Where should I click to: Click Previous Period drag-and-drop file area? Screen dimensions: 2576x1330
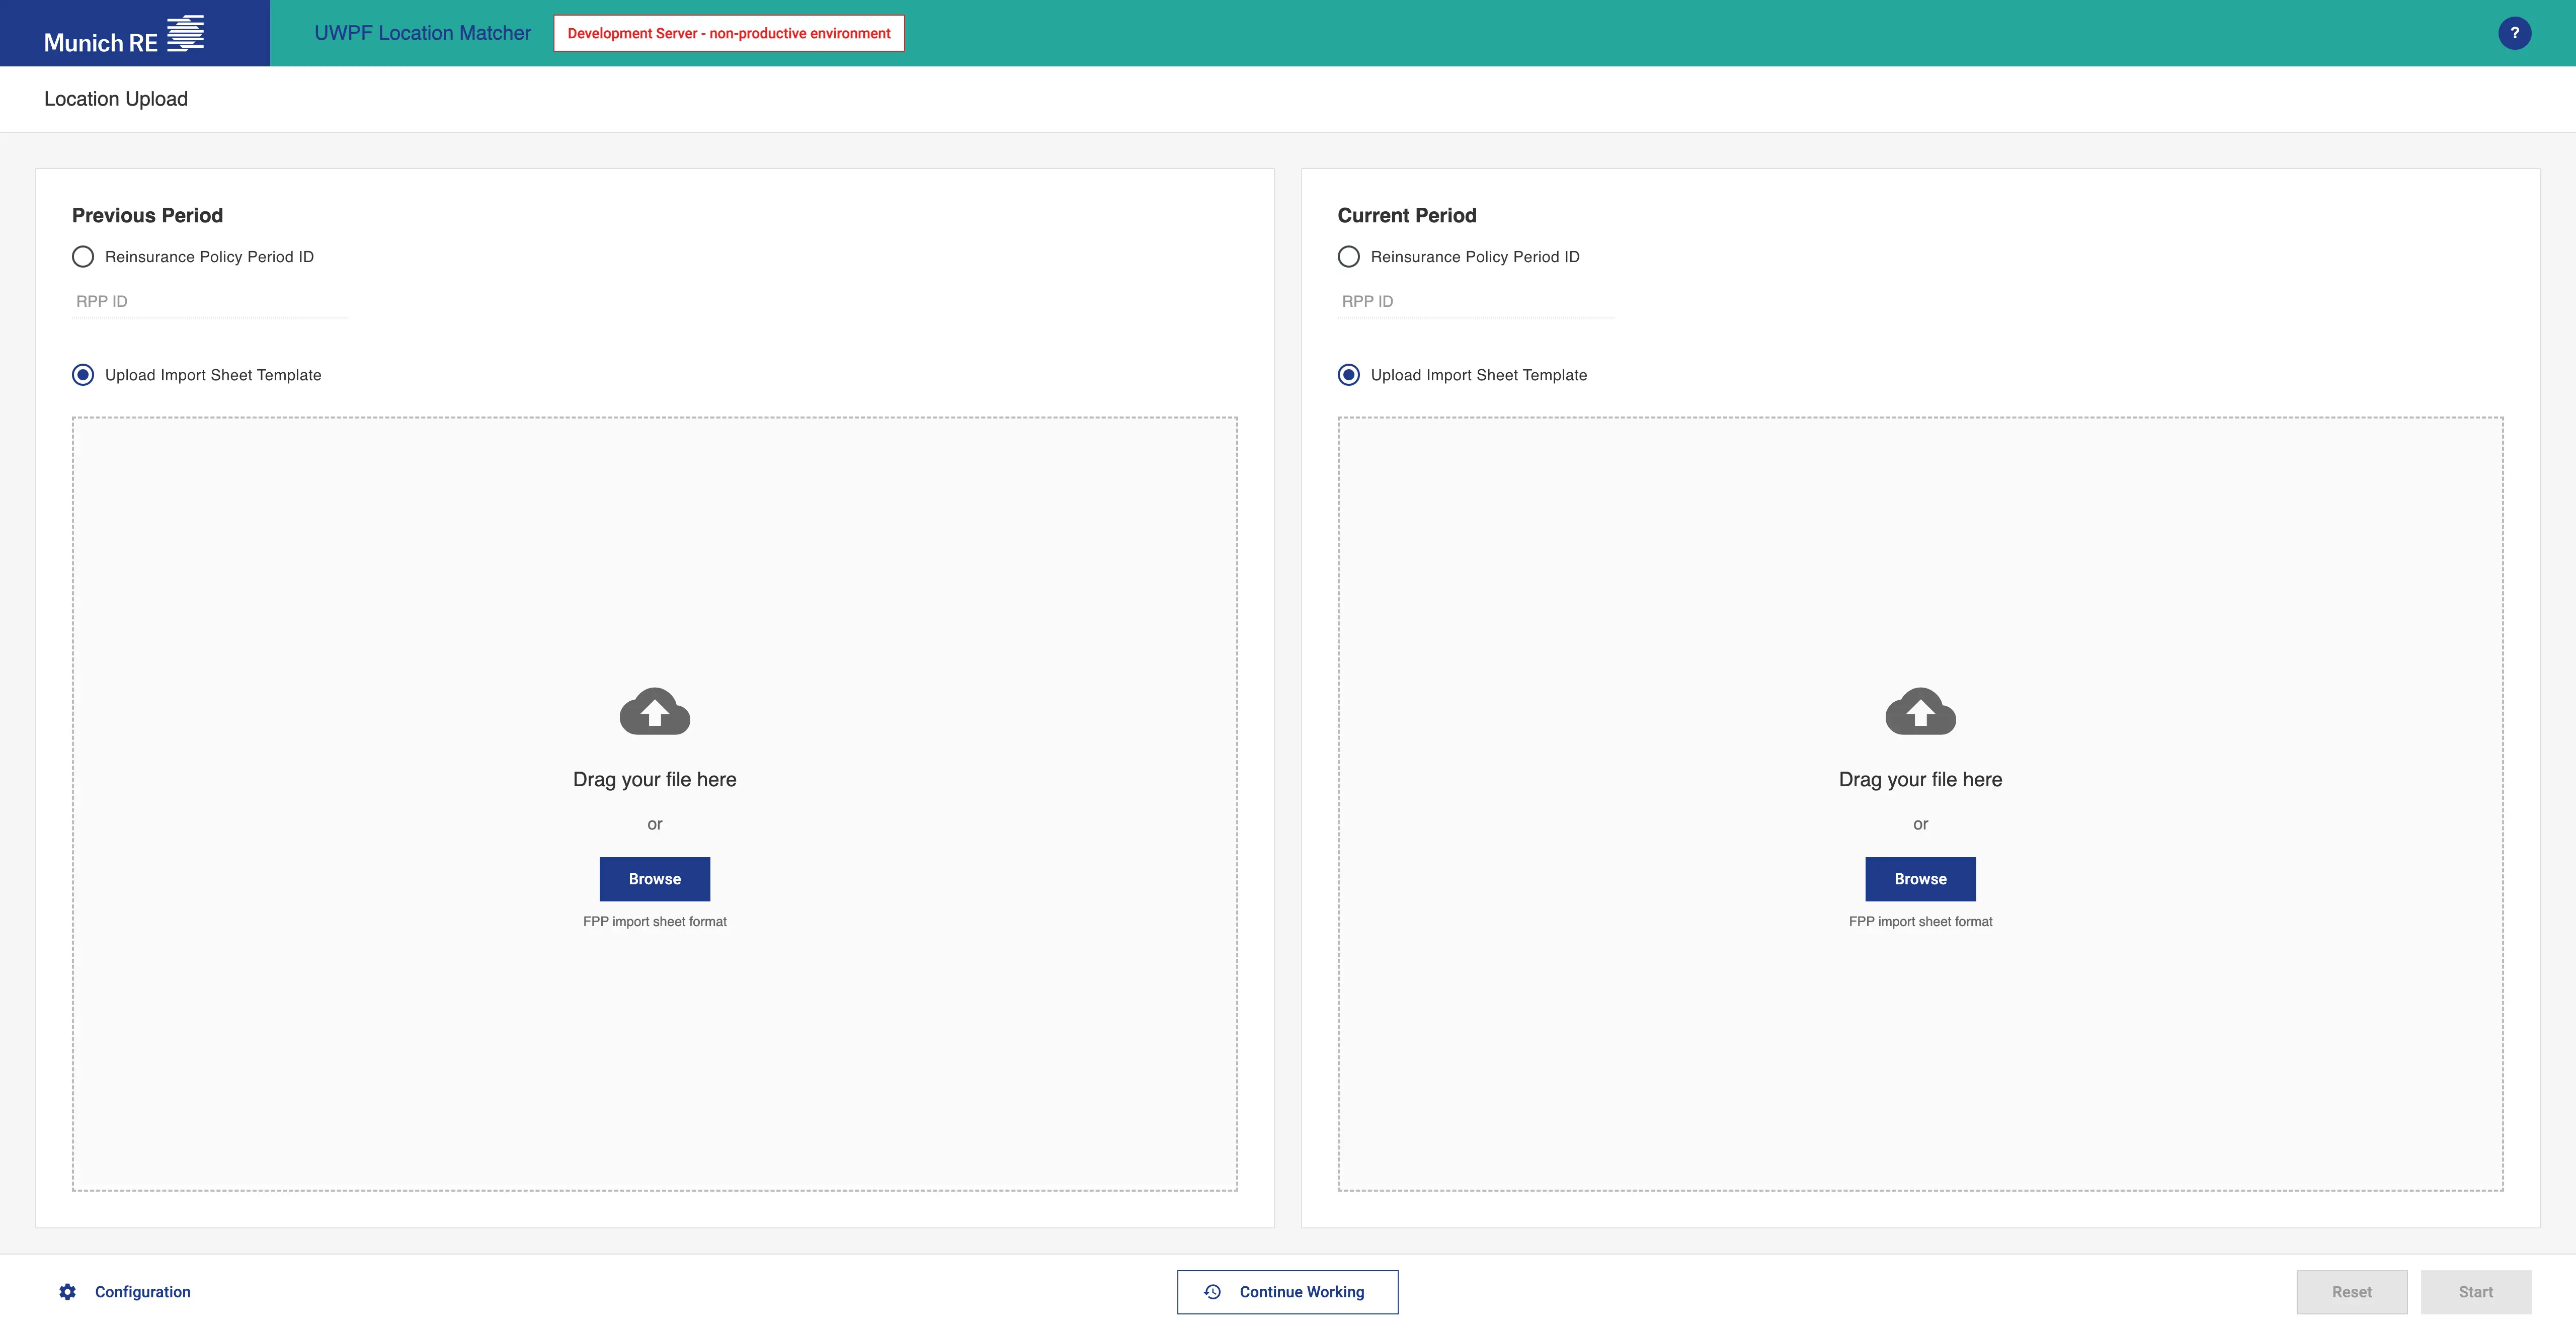pos(654,560)
